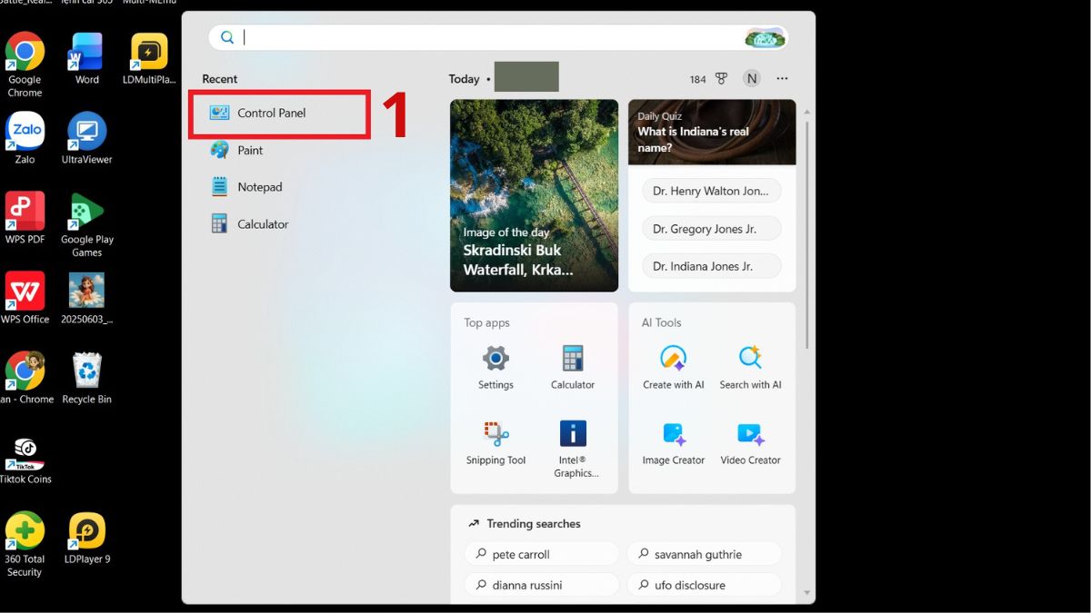Screen dimensions: 1091x613
Task: Search trending term savannah guthrie
Action: tap(705, 554)
